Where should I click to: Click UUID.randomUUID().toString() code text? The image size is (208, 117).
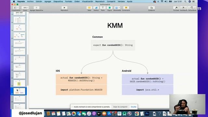tap(148, 82)
